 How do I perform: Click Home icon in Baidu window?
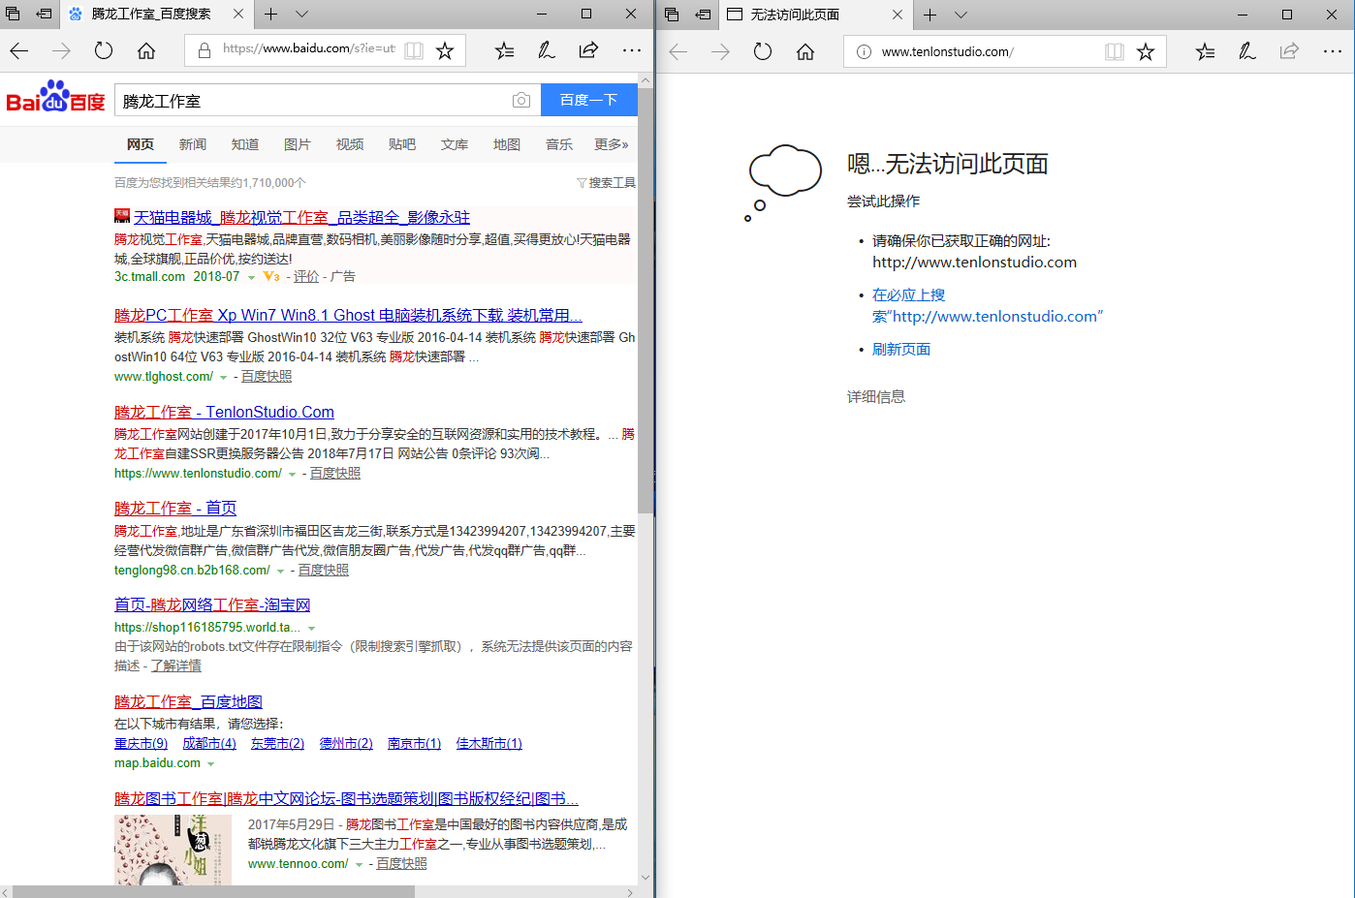[x=146, y=51]
